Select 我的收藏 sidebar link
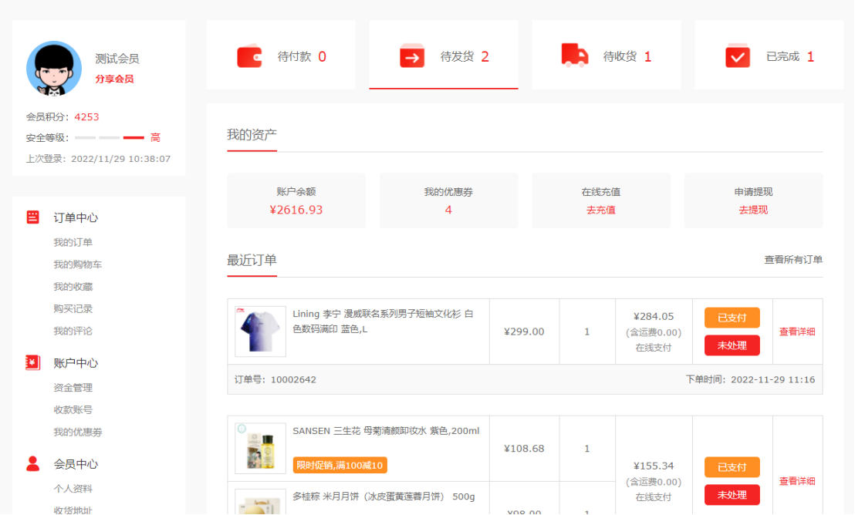 click(x=73, y=287)
